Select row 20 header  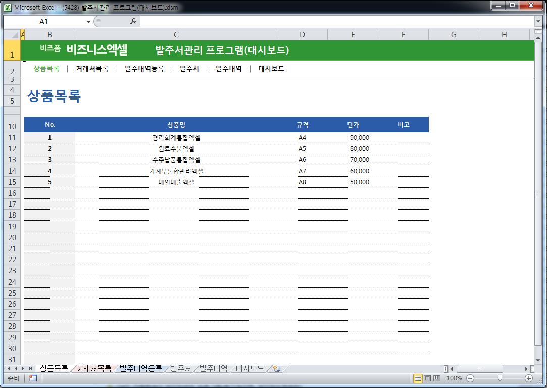tap(12, 238)
